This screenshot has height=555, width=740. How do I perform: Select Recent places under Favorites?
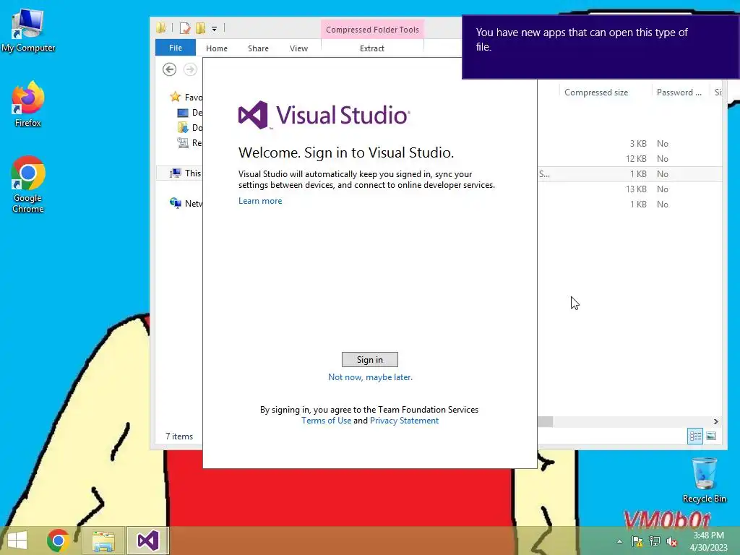click(x=189, y=142)
